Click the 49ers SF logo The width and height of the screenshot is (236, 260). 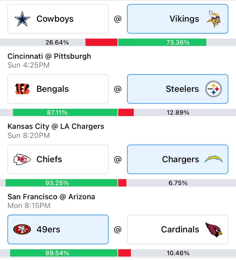pyautogui.click(x=22, y=230)
